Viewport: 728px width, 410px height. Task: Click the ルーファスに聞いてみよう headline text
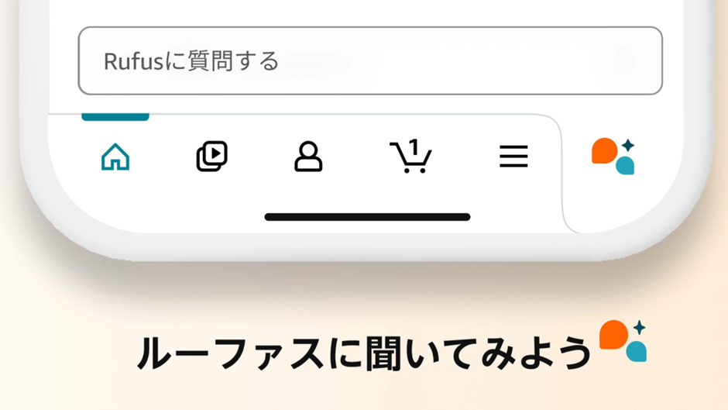(364, 353)
